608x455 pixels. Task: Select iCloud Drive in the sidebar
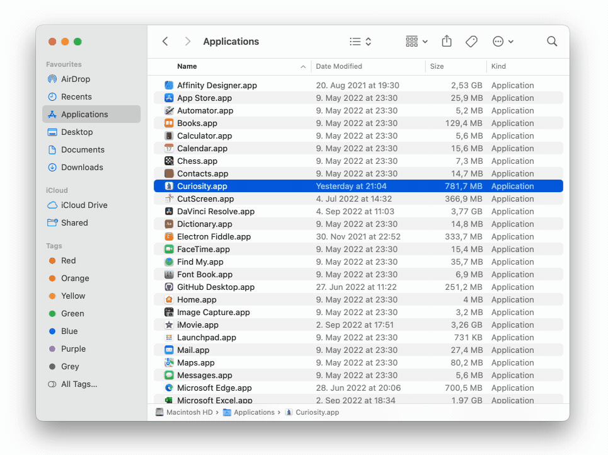84,205
